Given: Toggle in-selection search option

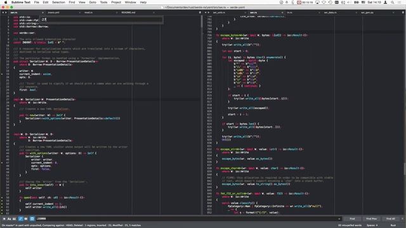Looking at the screenshot, I should pyautogui.click(x=25, y=218).
